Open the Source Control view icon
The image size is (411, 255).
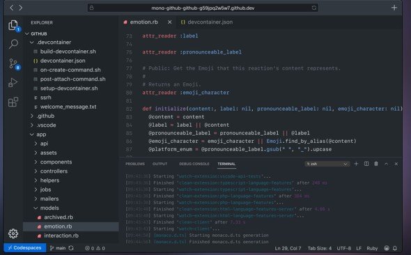coord(13,63)
